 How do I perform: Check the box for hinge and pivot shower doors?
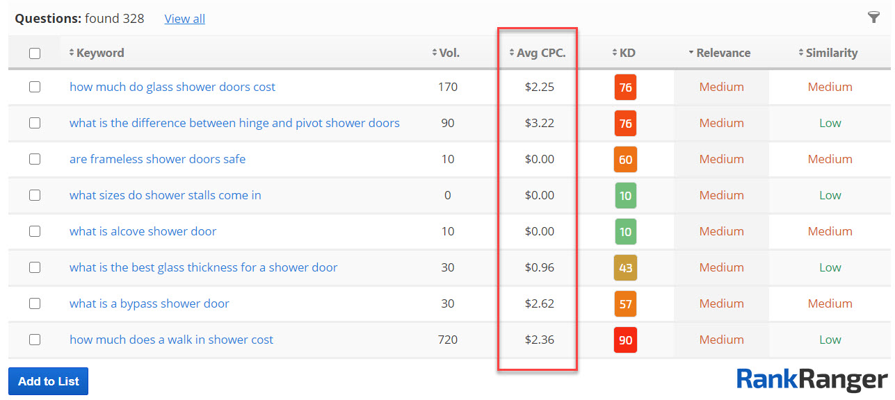[x=35, y=123]
